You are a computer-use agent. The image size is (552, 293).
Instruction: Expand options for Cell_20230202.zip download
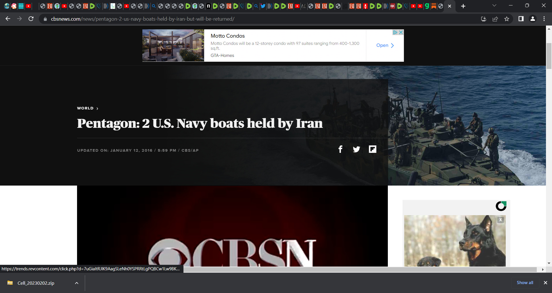[x=77, y=283]
